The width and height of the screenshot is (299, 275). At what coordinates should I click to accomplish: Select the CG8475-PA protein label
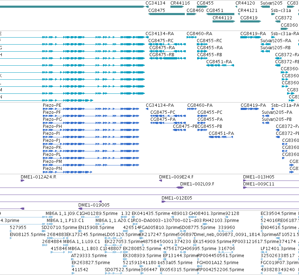[163, 119]
